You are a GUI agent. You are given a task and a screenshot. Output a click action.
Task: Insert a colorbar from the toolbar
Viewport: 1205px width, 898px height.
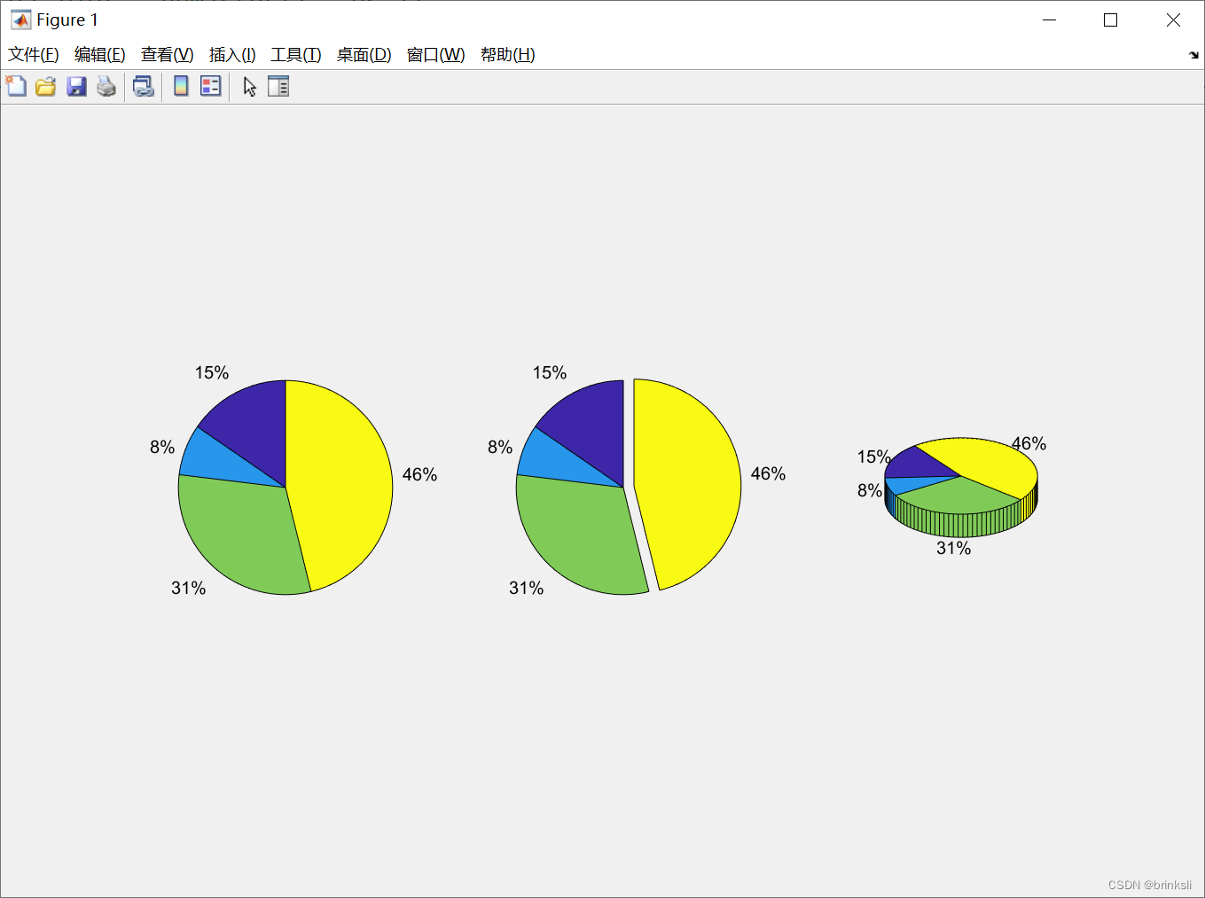[x=181, y=86]
